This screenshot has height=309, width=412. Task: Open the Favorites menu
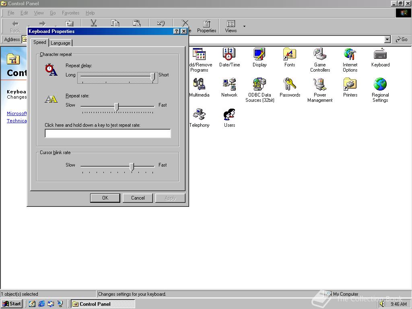[71, 13]
